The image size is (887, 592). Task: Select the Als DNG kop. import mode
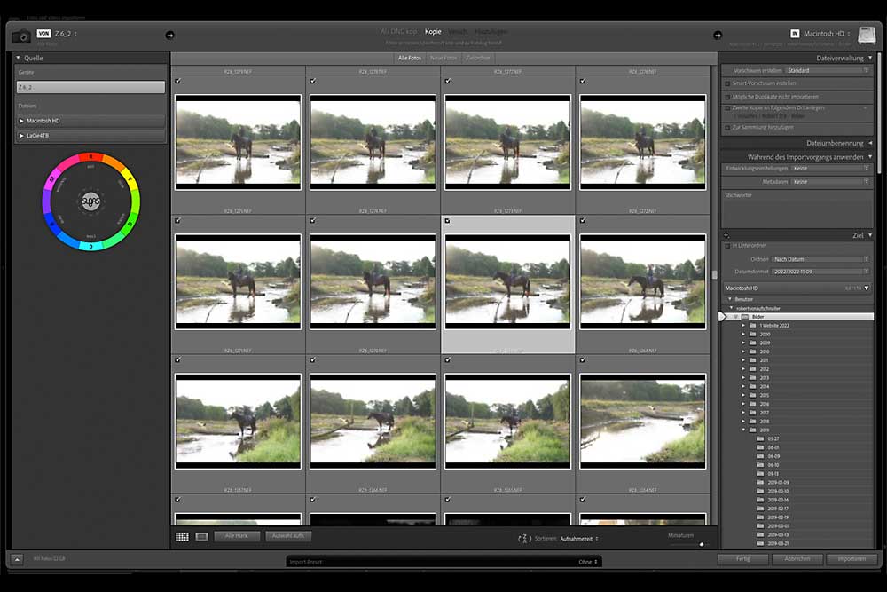398,32
